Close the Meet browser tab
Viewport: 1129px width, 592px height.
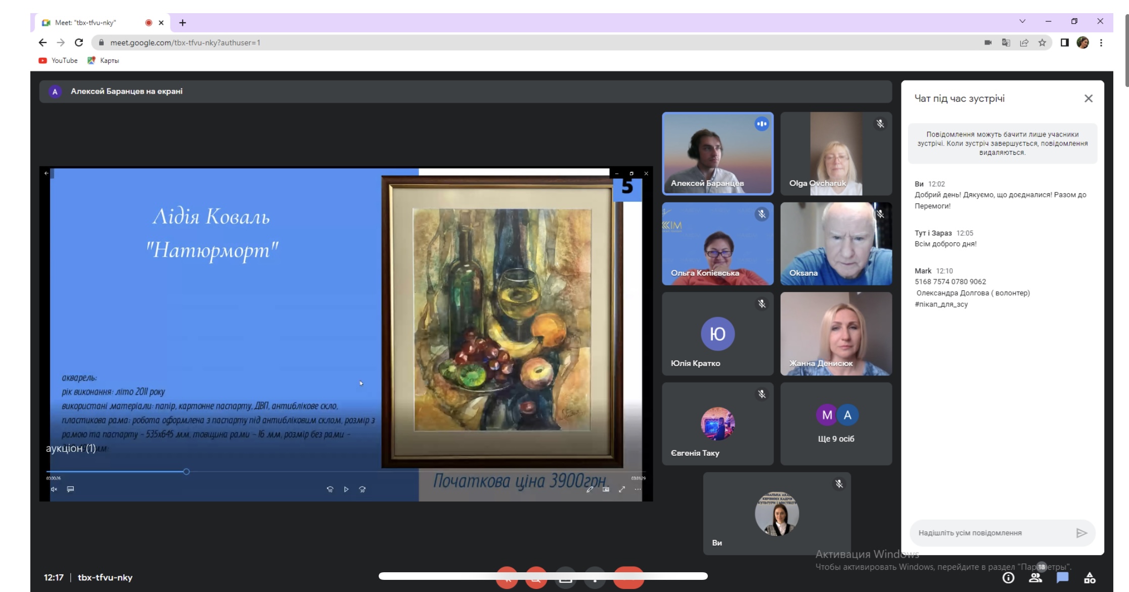pyautogui.click(x=161, y=23)
